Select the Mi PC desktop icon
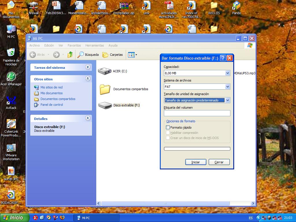 pyautogui.click(x=11, y=31)
